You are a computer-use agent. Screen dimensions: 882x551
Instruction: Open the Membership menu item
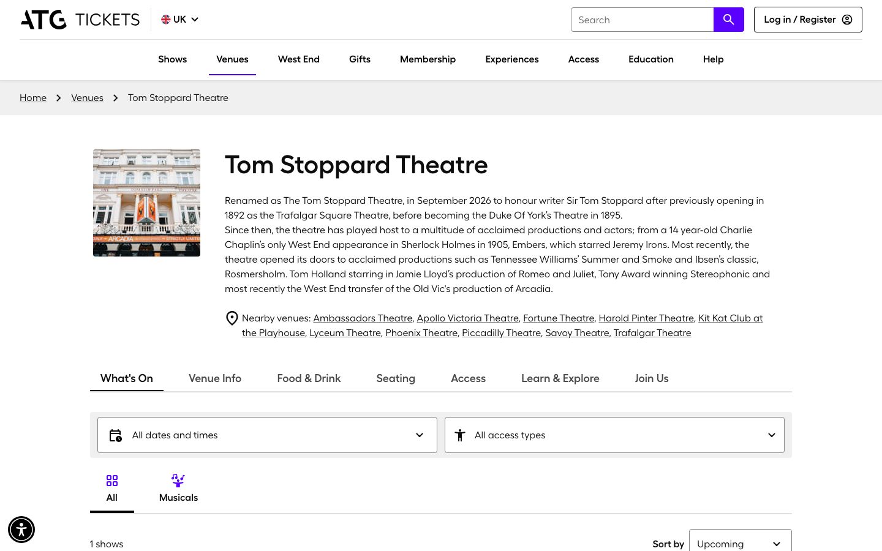[428, 59]
